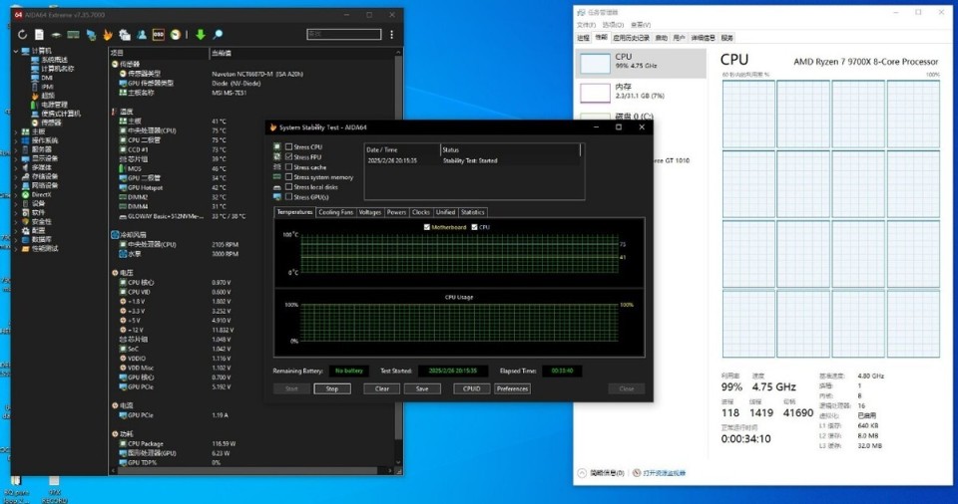Screen dimensions: 958x504
Task: Click the AIDA64 list vertical scrollbar down arrow
Action: pyautogui.click(x=398, y=462)
